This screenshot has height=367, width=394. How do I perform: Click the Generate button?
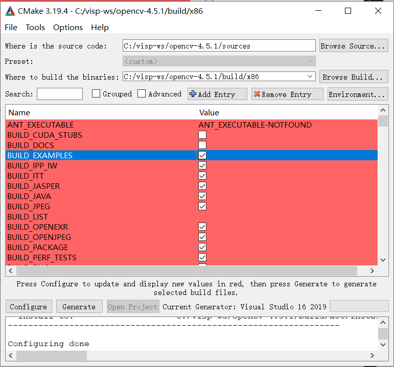coord(79,306)
